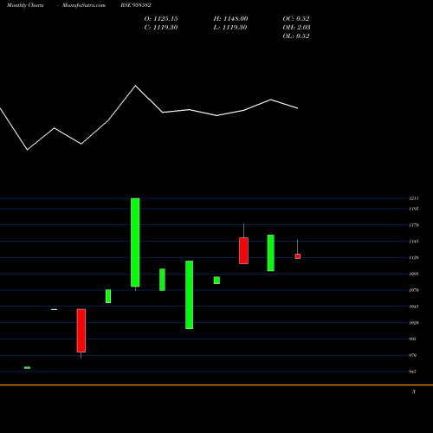The image size is (433, 433).
Task: Select the 1211 top price axis label
Action: click(414, 198)
